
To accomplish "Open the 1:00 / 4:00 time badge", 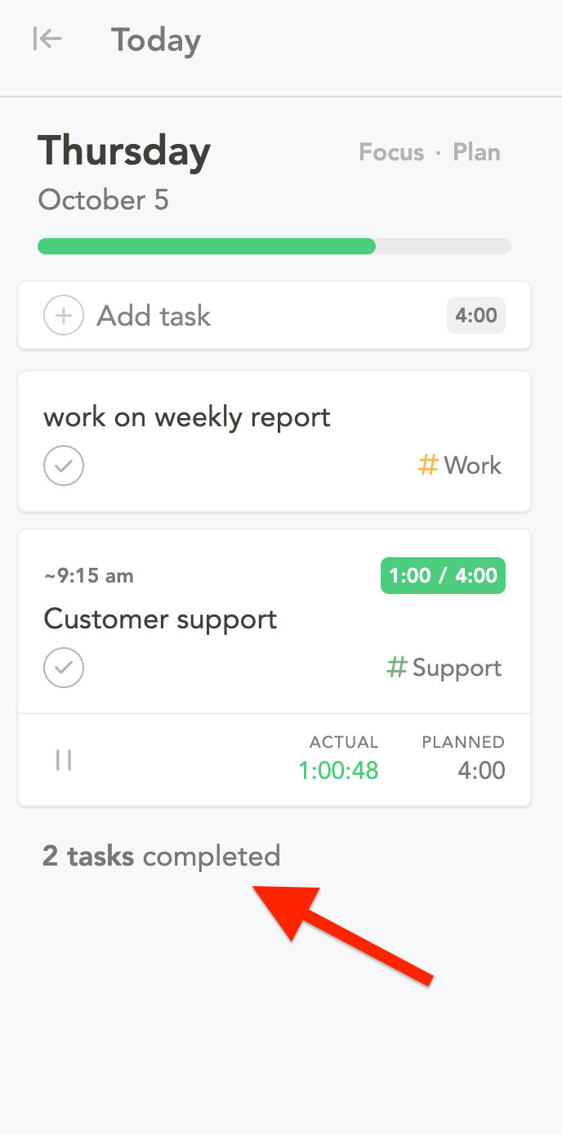I will 444,576.
